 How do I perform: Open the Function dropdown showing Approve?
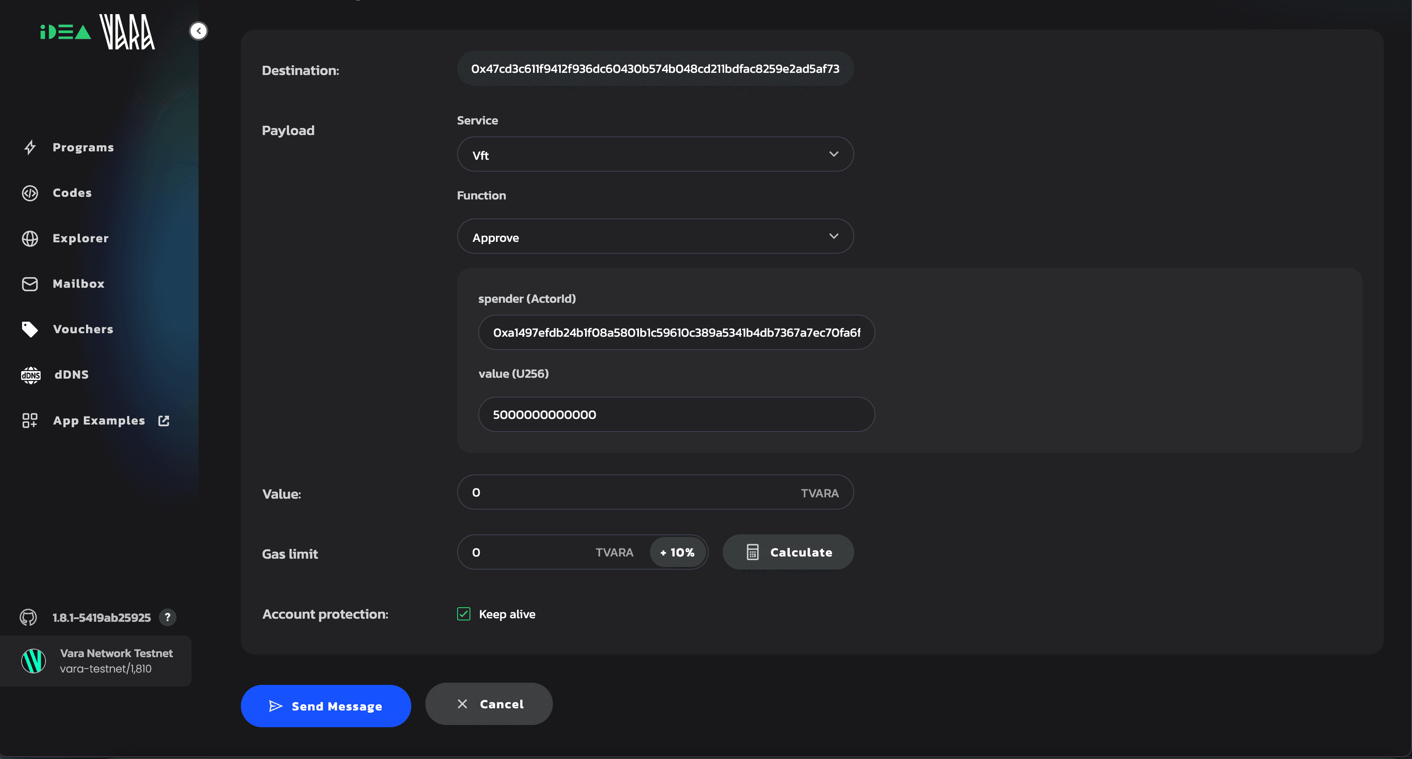pyautogui.click(x=655, y=237)
